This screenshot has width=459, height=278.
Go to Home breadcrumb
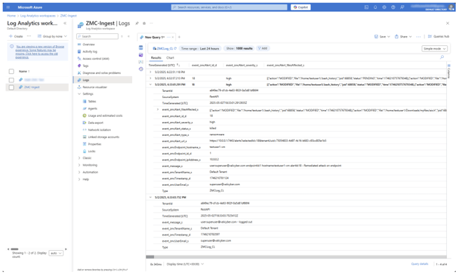pos(11,16)
